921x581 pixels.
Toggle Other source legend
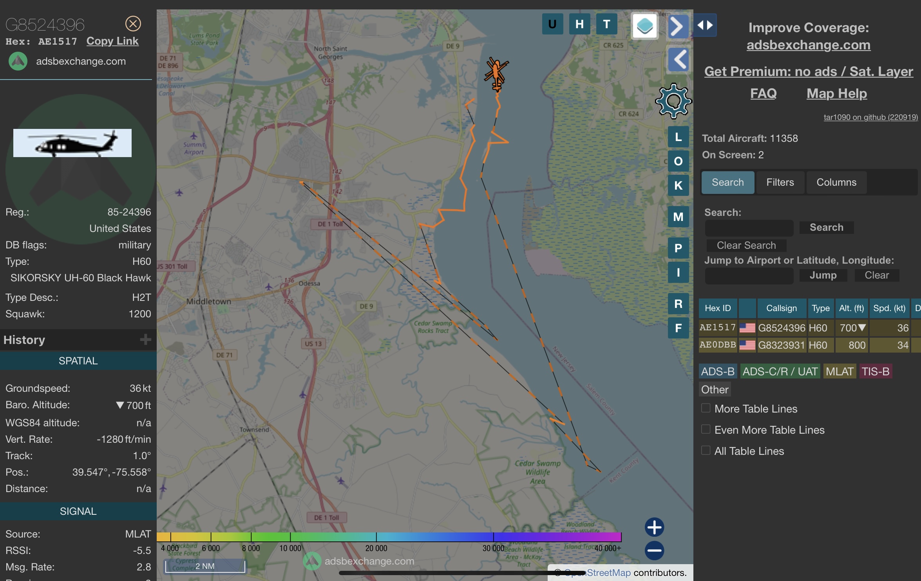coord(715,390)
